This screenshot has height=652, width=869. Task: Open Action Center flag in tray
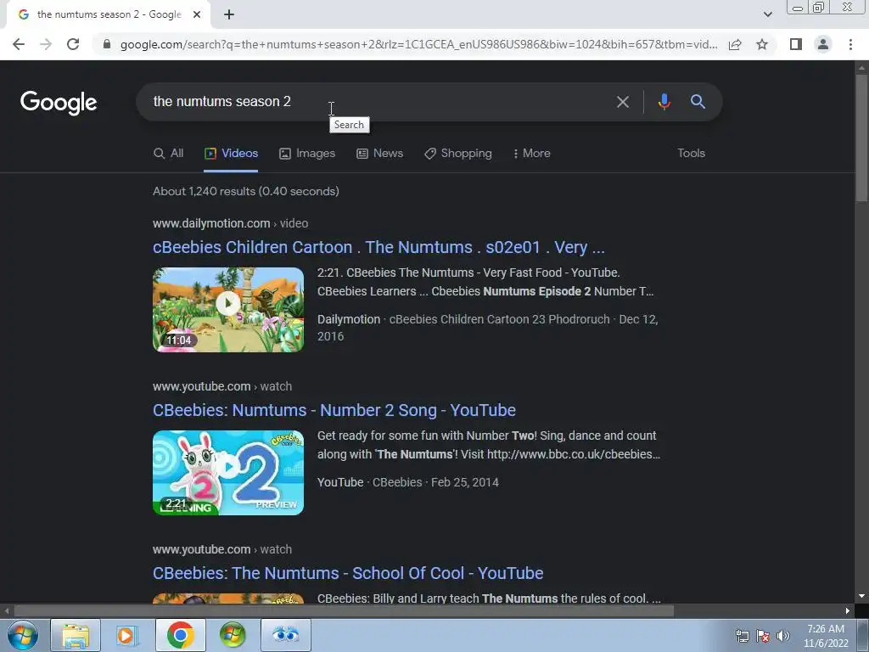click(763, 636)
